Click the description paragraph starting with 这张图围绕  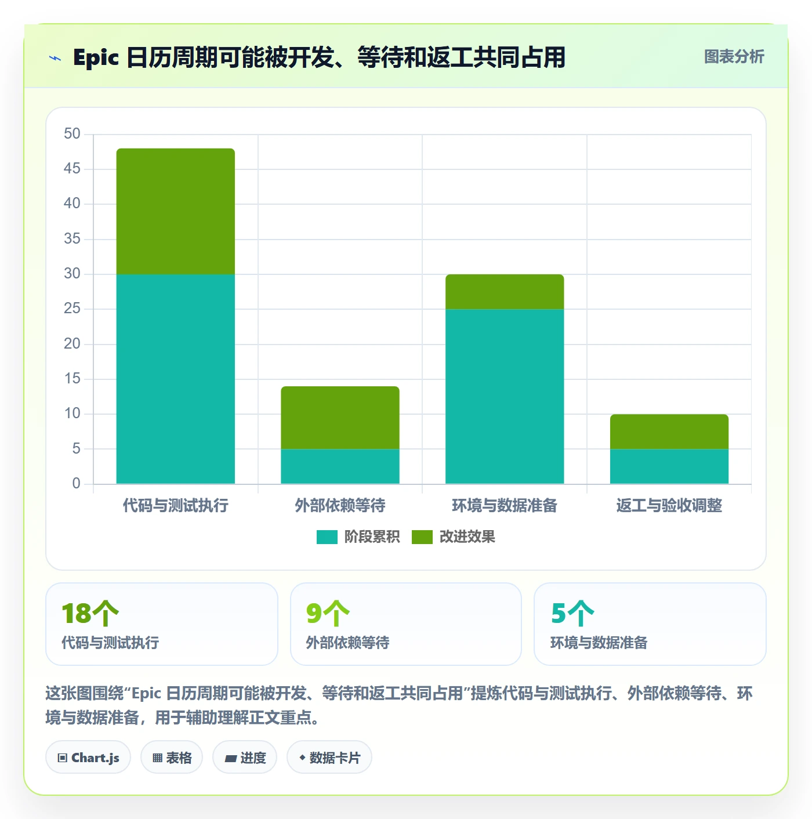pos(399,705)
